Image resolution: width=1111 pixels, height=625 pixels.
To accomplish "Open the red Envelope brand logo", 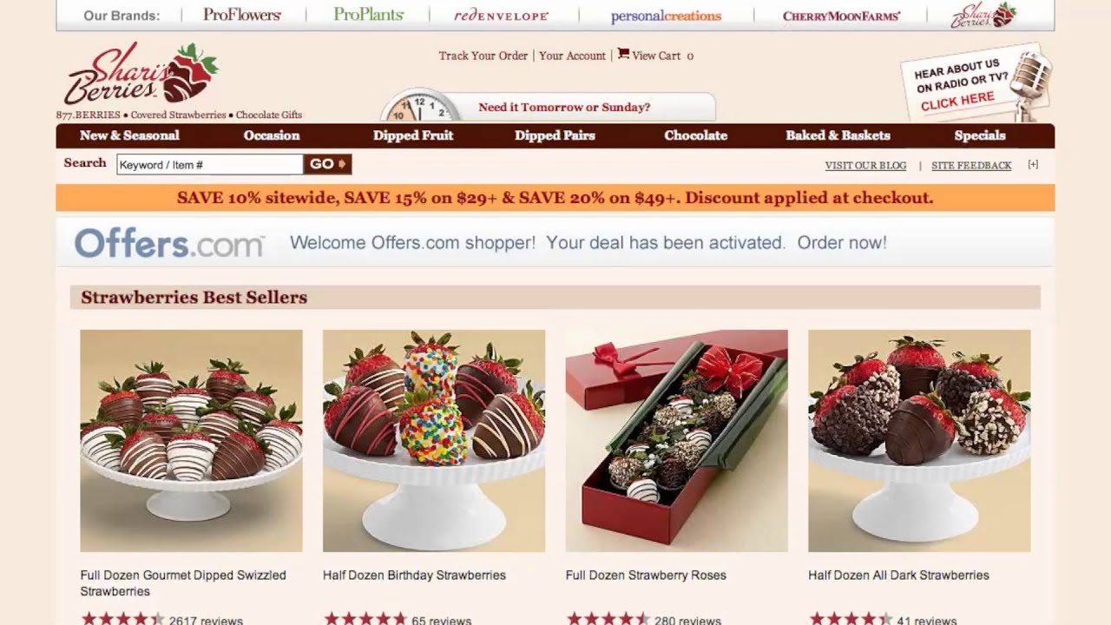I will (502, 16).
